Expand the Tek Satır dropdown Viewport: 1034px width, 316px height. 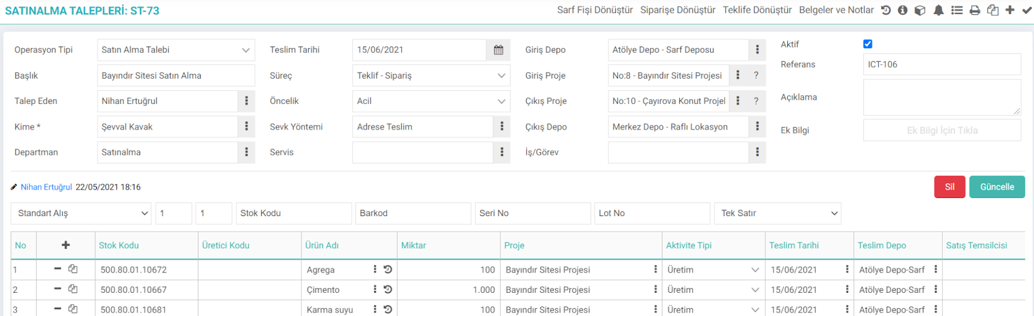pos(777,213)
